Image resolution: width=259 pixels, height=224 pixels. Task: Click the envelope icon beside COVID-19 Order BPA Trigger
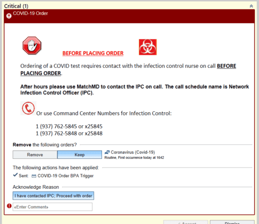tap(34, 176)
